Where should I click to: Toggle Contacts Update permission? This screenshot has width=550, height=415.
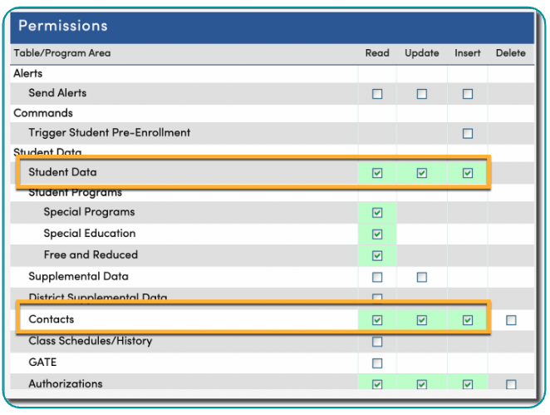click(x=422, y=320)
